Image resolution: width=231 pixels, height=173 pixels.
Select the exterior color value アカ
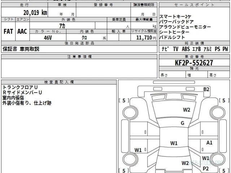pyautogui.click(x=62, y=26)
